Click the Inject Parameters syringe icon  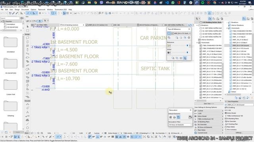(x=17, y=13)
